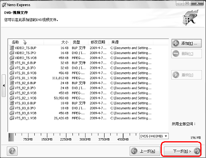Click the DVD-视频文件 heading

(16, 13)
